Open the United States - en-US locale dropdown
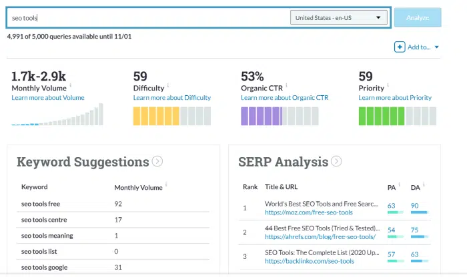The height and width of the screenshot is (277, 467). point(339,17)
